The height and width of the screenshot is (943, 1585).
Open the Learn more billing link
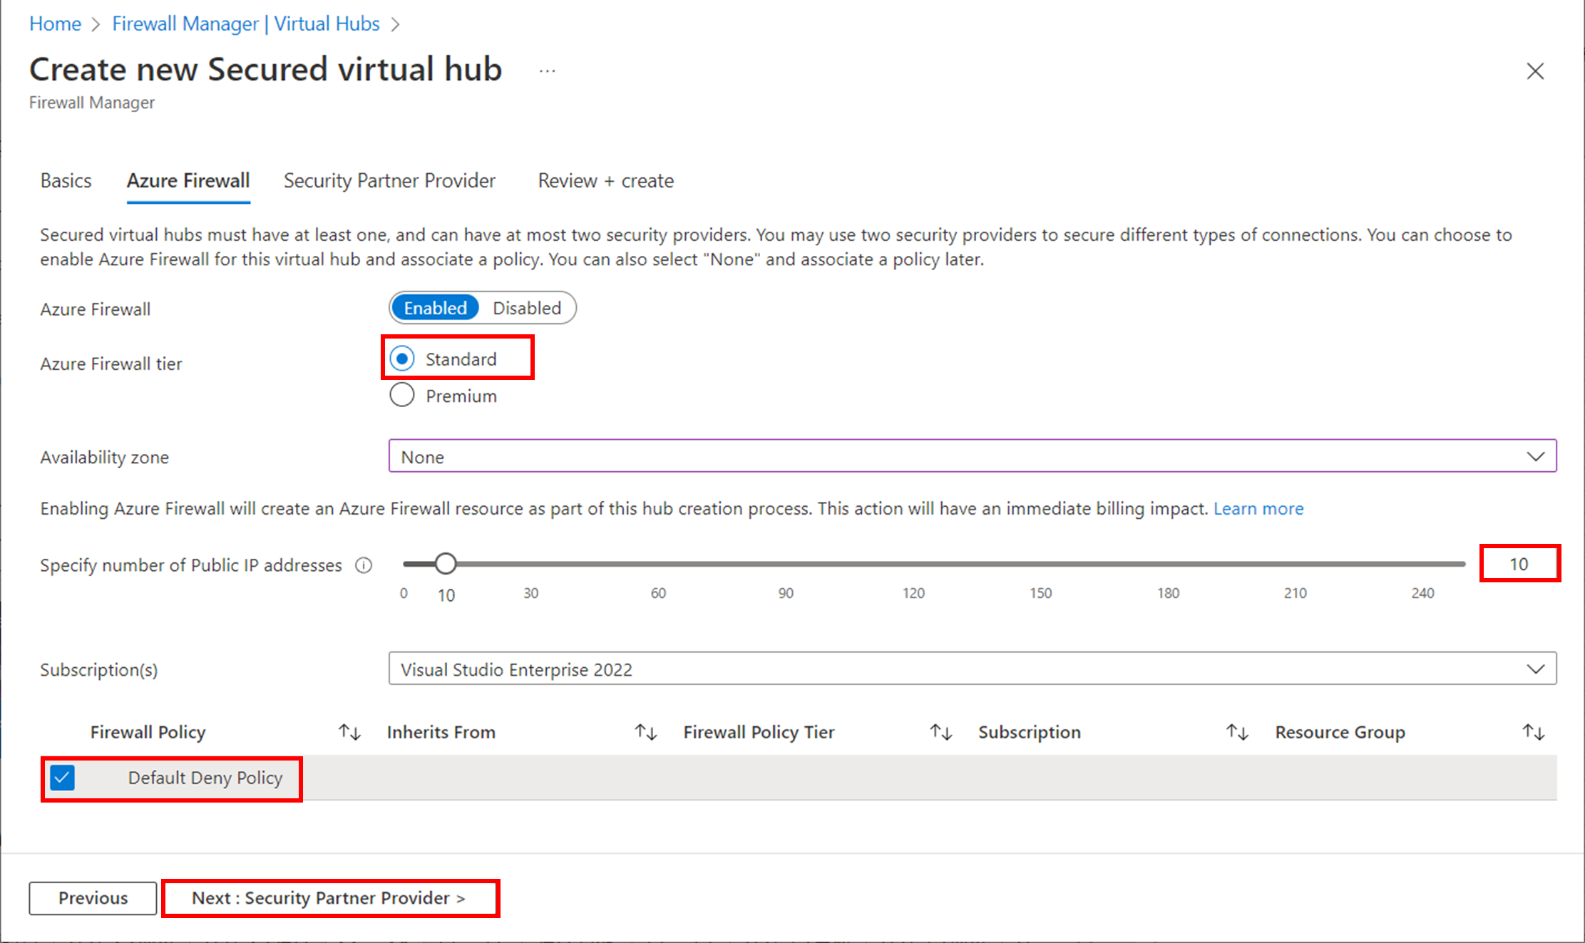(x=1258, y=509)
